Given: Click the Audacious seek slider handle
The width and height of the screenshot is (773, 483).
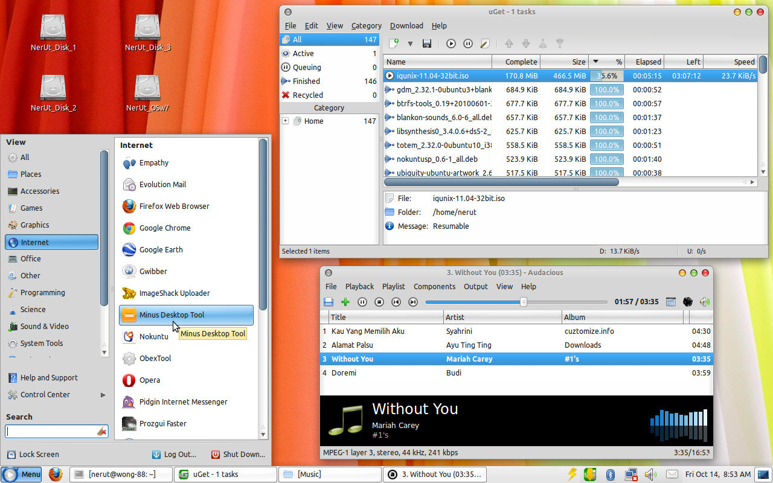Looking at the screenshot, I should click(x=524, y=302).
